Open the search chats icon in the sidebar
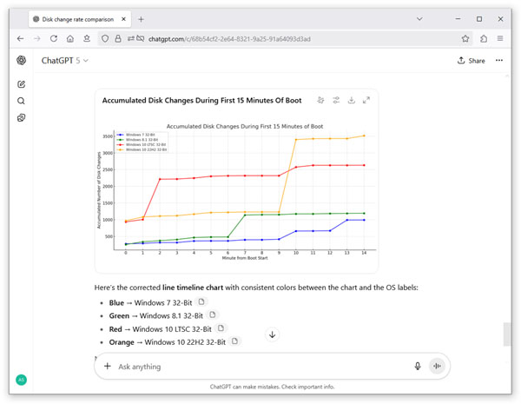This screenshot has height=404, width=521. point(21,101)
